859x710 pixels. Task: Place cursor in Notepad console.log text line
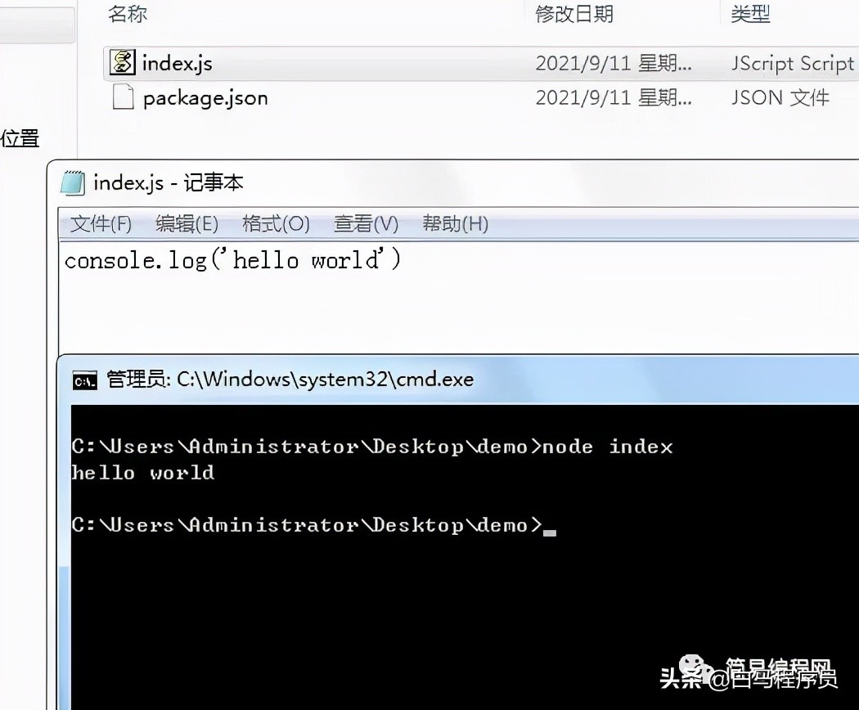pos(233,259)
